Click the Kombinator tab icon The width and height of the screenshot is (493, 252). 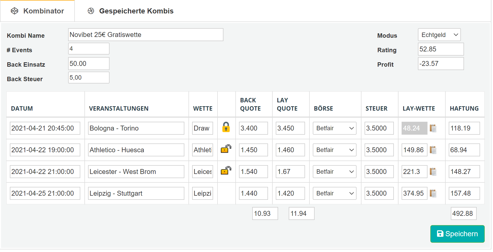(x=15, y=11)
